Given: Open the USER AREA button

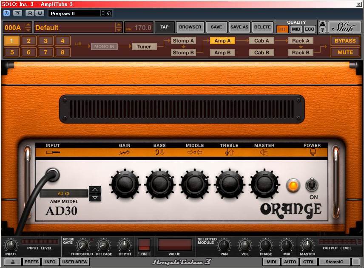Looking at the screenshot, I should 74,262.
